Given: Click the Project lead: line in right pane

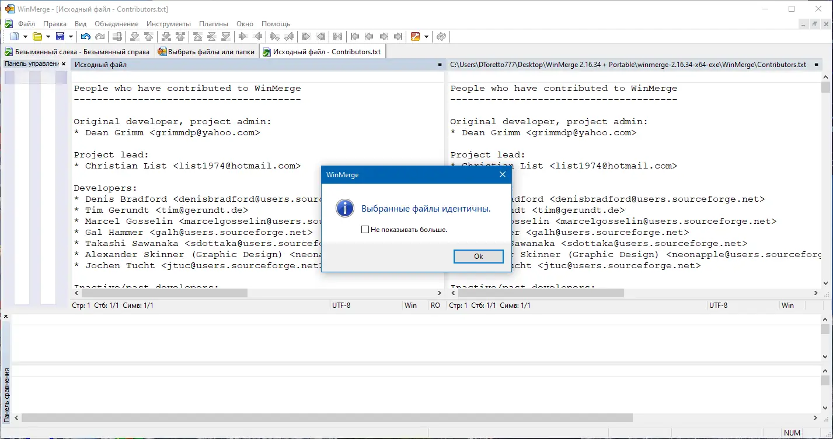Looking at the screenshot, I should tap(487, 155).
